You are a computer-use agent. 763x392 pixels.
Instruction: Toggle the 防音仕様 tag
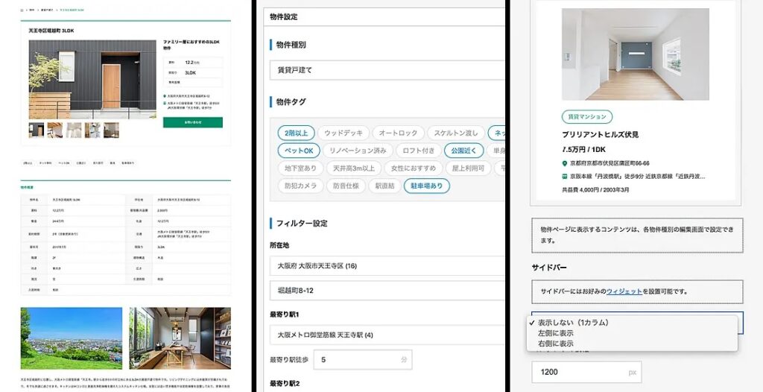pyautogui.click(x=346, y=186)
